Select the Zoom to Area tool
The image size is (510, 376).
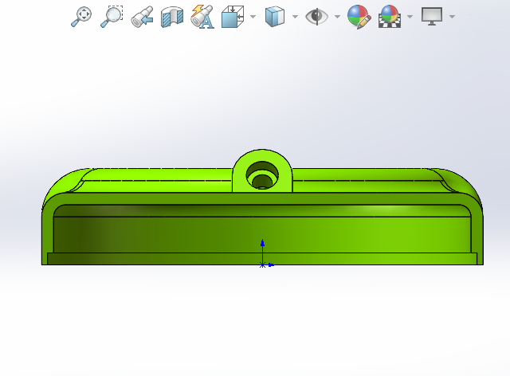point(112,17)
